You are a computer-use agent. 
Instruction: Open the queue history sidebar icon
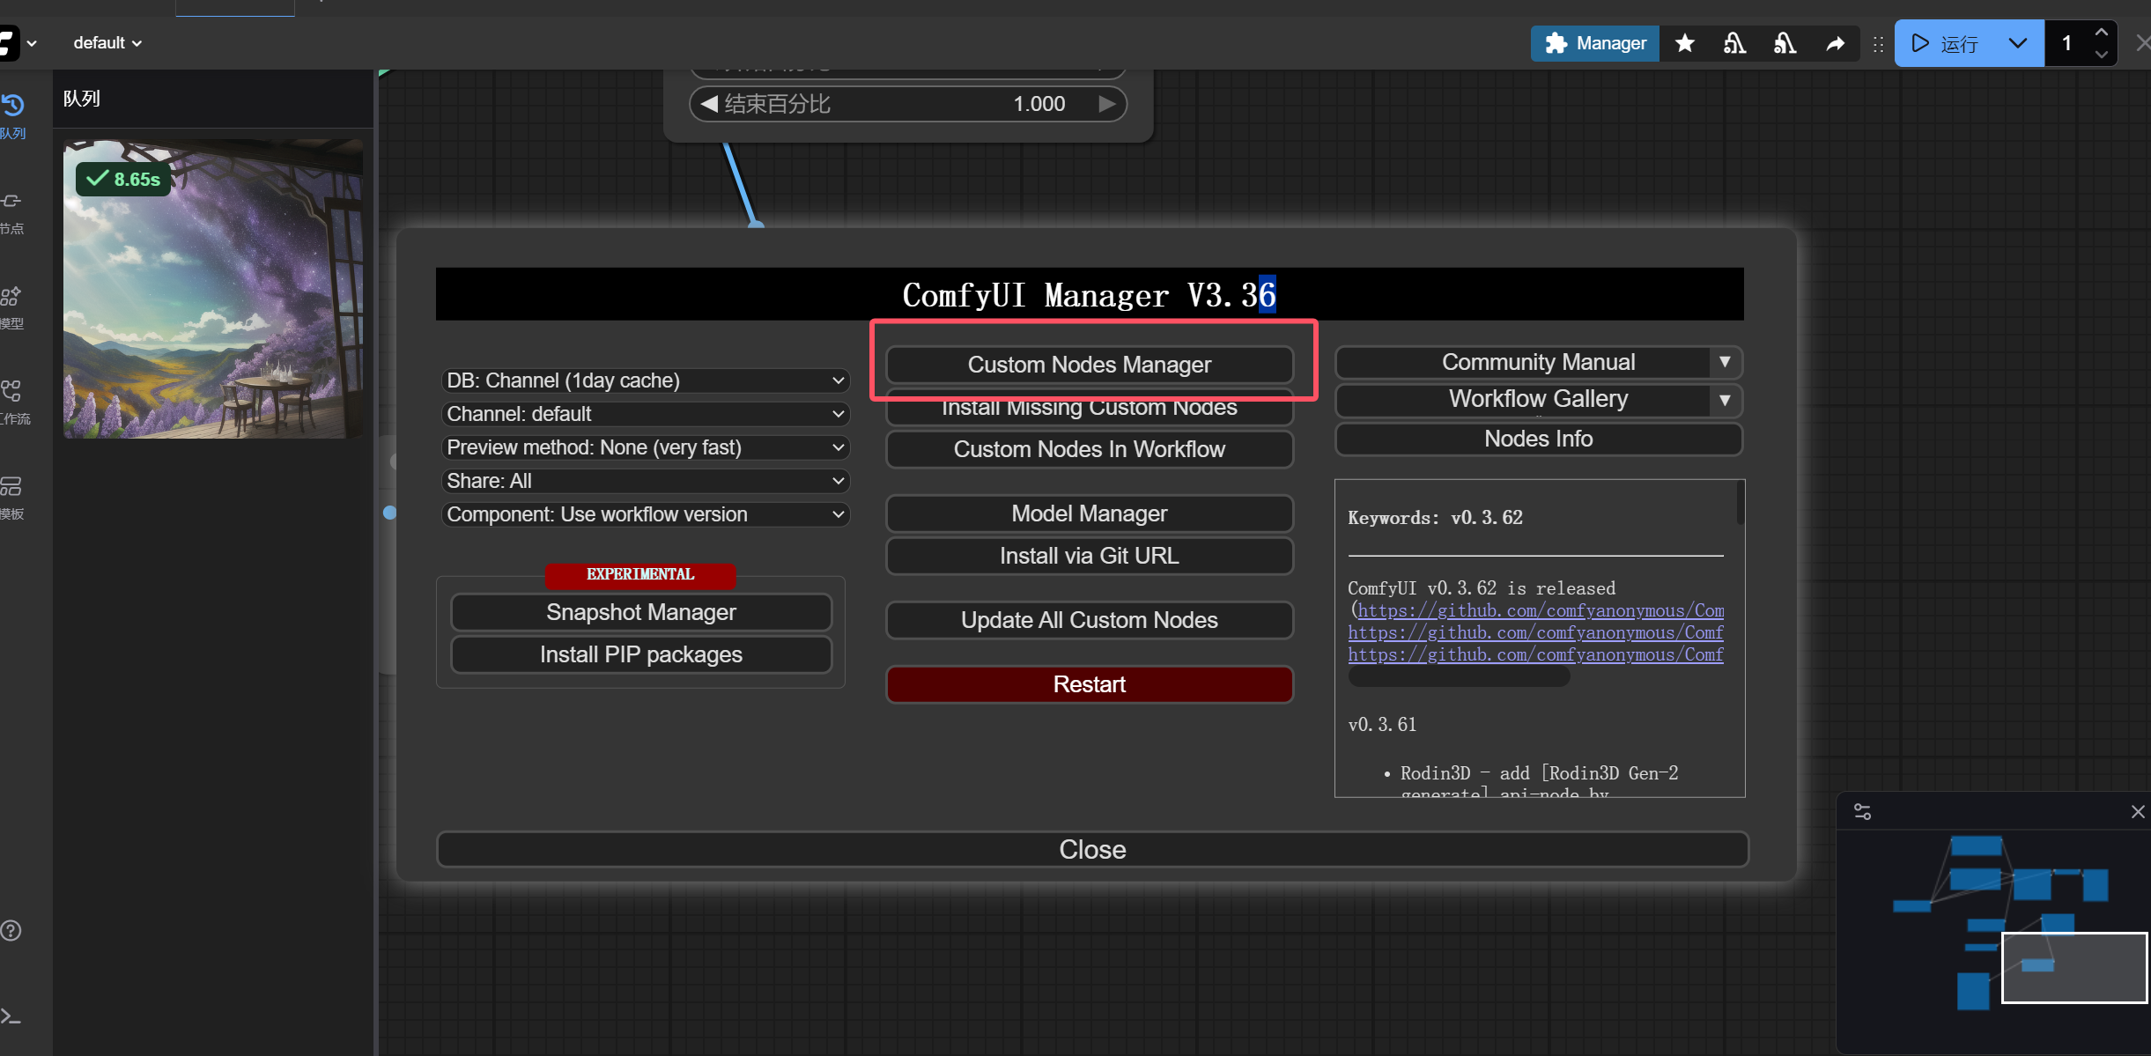coord(12,107)
